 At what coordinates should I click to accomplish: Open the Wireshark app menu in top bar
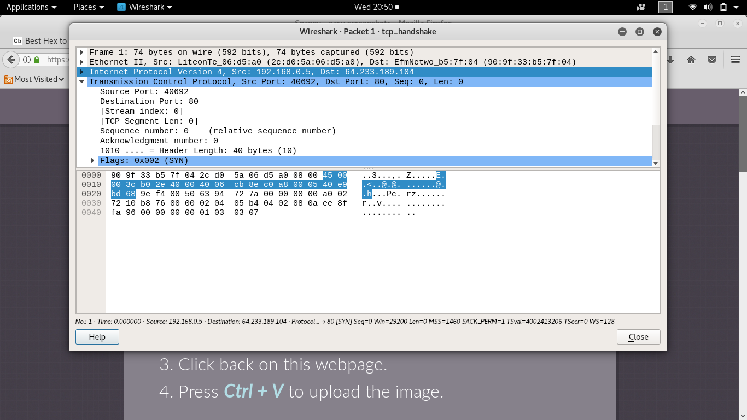[145, 7]
